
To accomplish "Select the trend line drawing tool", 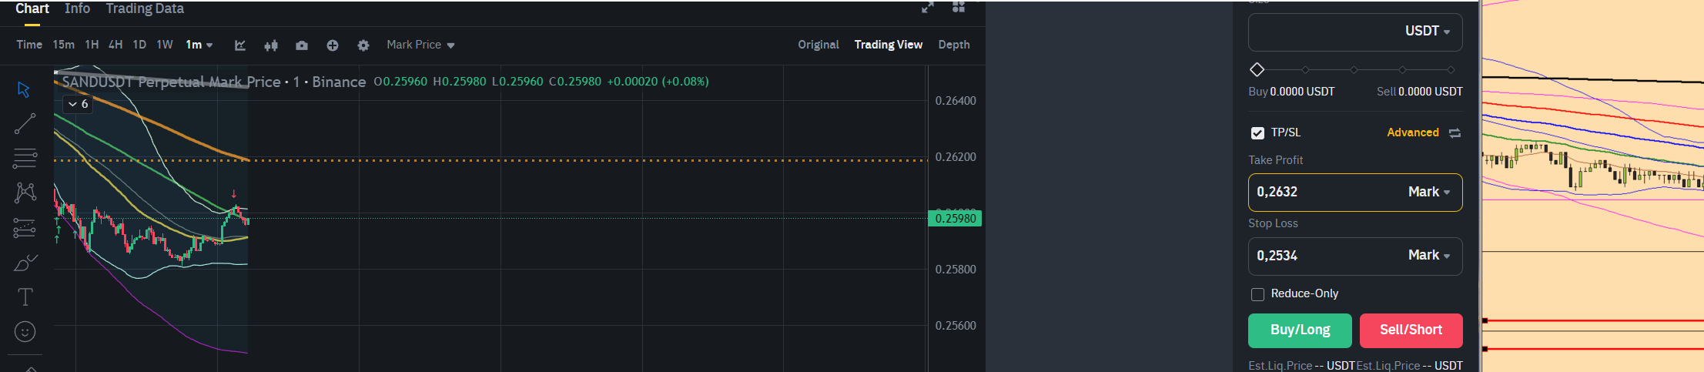I will tap(25, 123).
